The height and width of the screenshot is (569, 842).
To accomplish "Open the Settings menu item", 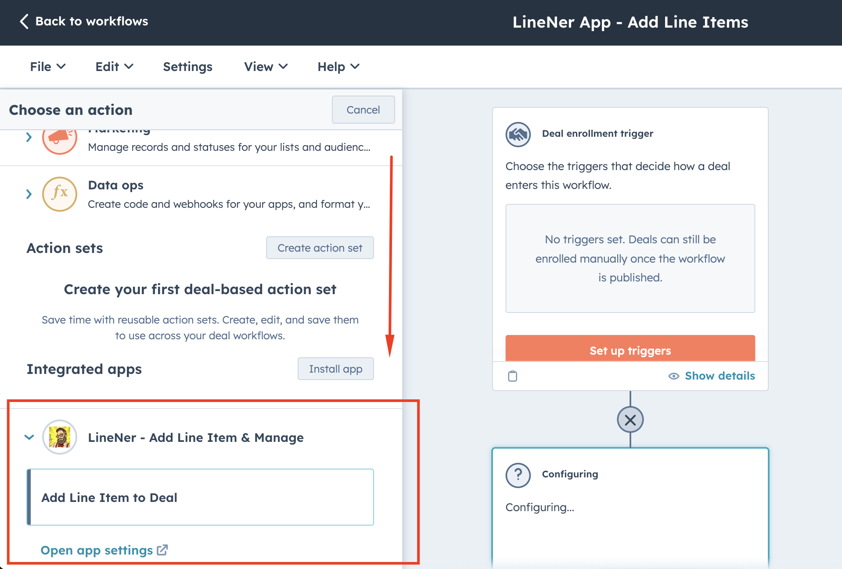I will click(187, 67).
